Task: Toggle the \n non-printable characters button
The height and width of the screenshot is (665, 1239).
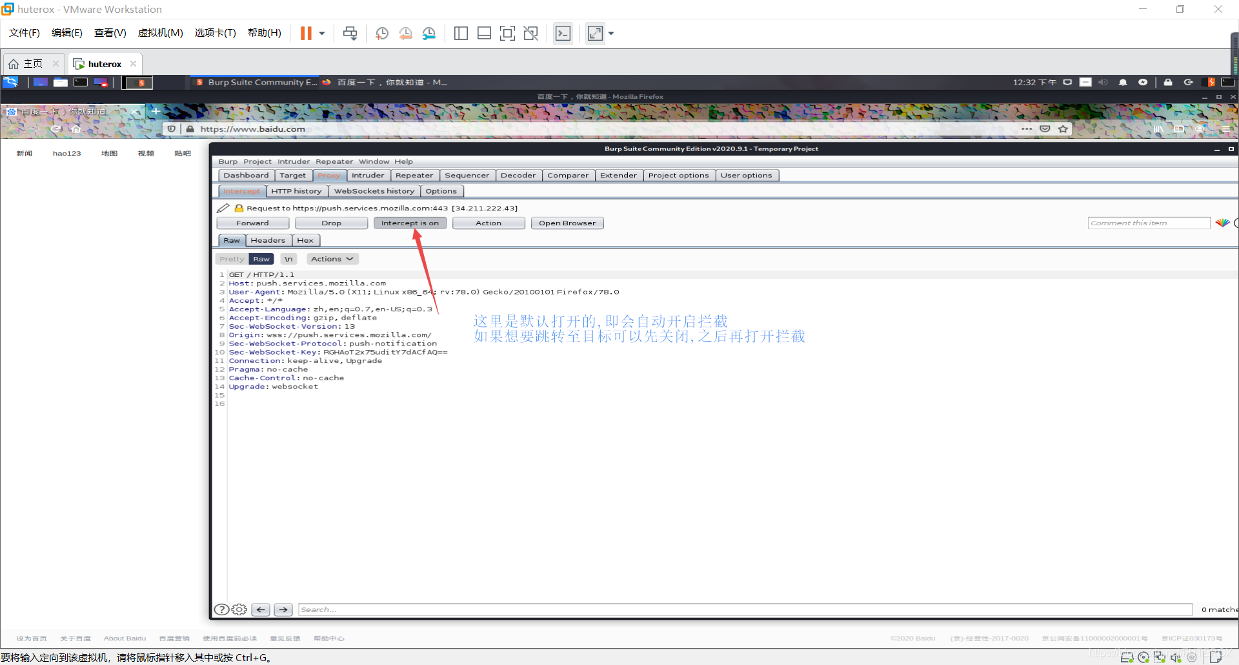Action: coord(288,259)
